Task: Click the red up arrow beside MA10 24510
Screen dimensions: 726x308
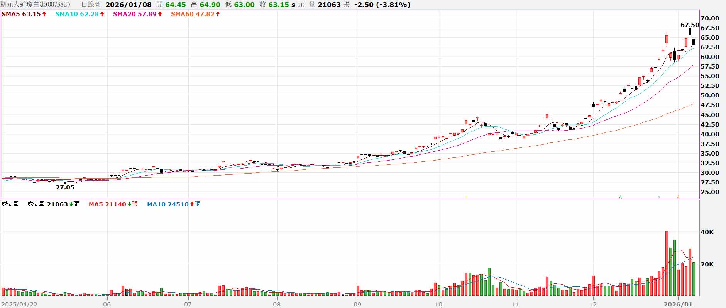Action: 192,204
